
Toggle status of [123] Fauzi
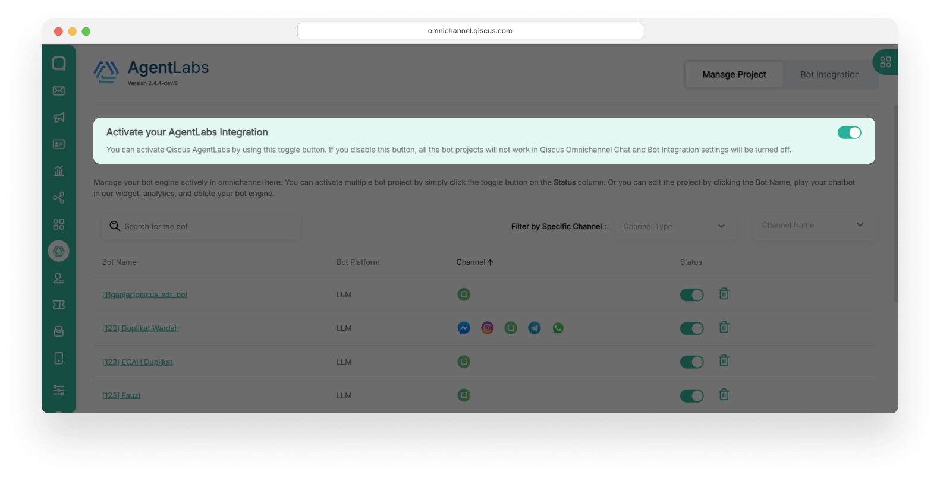[692, 396]
